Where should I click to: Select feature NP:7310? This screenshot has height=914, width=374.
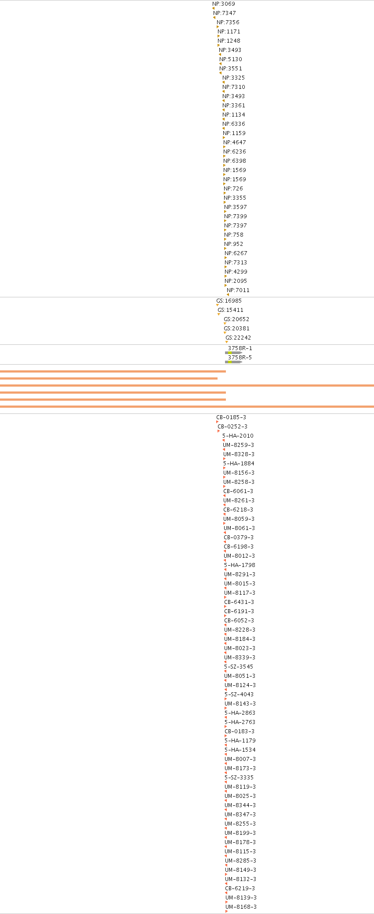tap(234, 87)
